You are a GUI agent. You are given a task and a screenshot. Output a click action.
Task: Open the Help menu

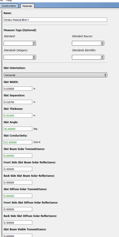point(9,1)
